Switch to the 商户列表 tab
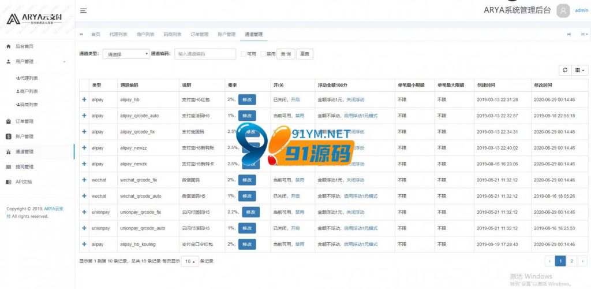591x289 pixels. click(145, 34)
